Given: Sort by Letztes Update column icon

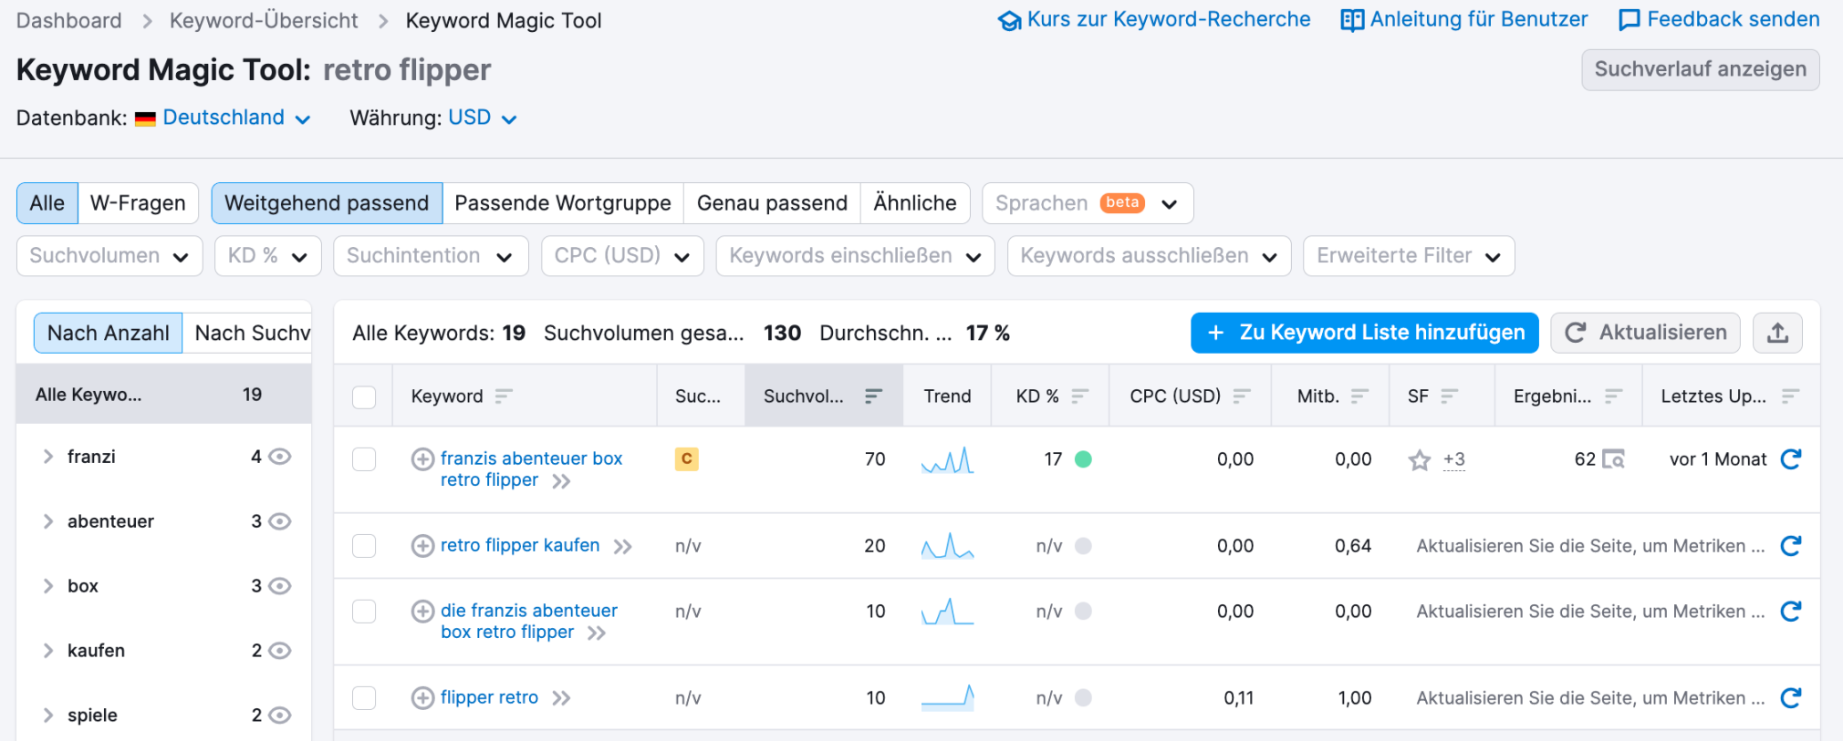Looking at the screenshot, I should point(1790,396).
